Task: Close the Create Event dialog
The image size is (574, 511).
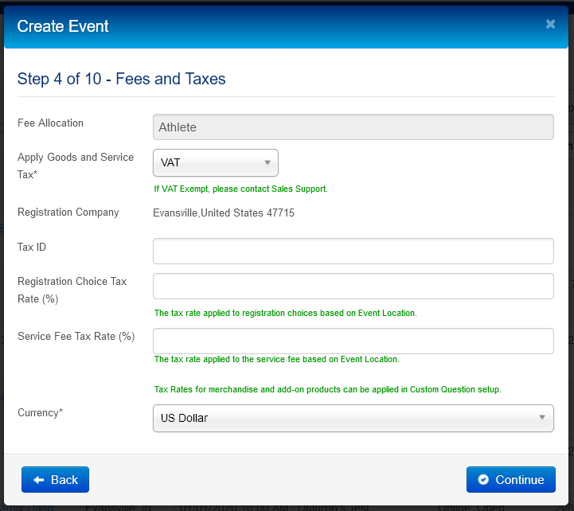Action: pyautogui.click(x=550, y=24)
